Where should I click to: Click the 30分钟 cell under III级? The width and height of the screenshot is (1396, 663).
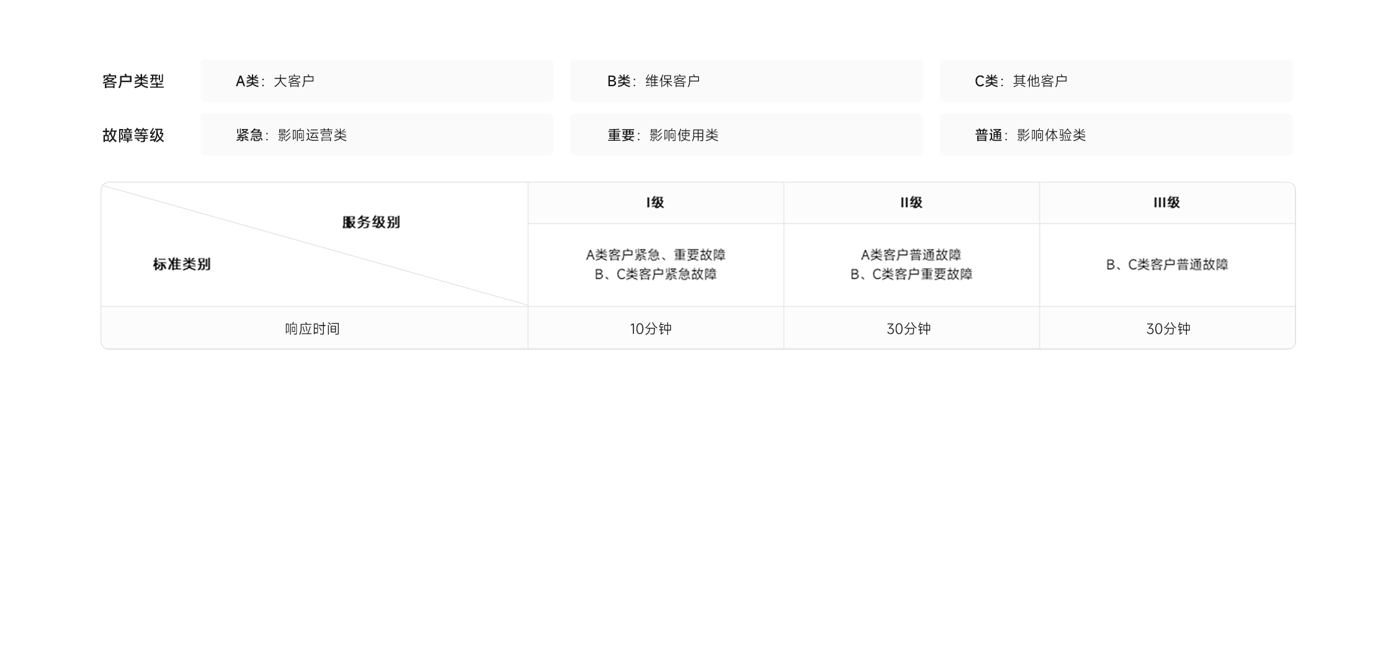1168,329
